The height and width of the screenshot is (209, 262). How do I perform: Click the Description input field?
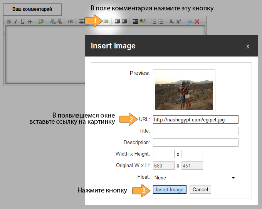[195, 143]
